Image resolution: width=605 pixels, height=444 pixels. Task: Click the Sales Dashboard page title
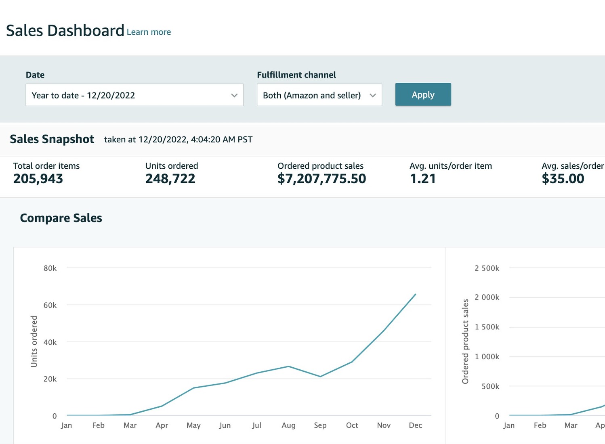[65, 31]
